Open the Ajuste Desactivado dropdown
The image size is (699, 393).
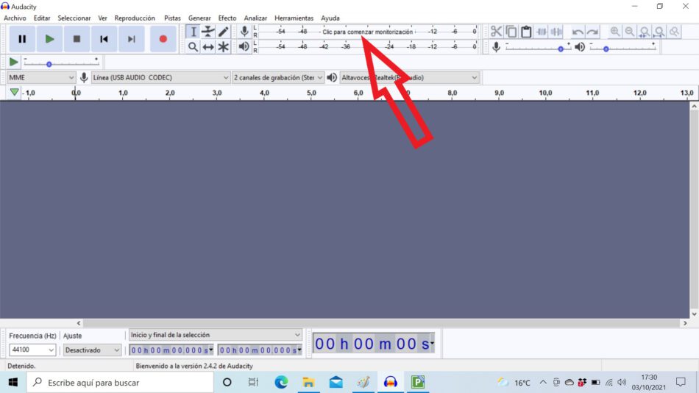[92, 350]
